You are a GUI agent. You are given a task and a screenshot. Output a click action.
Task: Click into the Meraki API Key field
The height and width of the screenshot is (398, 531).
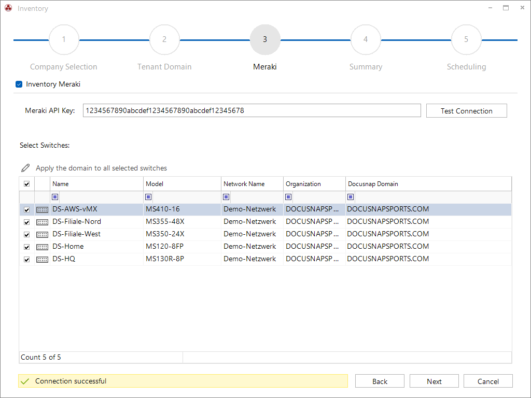tap(251, 111)
